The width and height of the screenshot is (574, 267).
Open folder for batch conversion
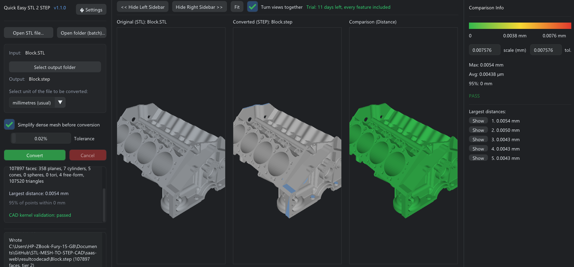pyautogui.click(x=82, y=33)
